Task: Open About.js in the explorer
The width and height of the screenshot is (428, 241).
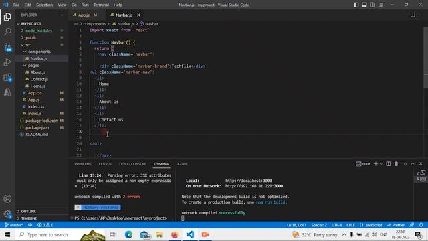Action: [37, 72]
